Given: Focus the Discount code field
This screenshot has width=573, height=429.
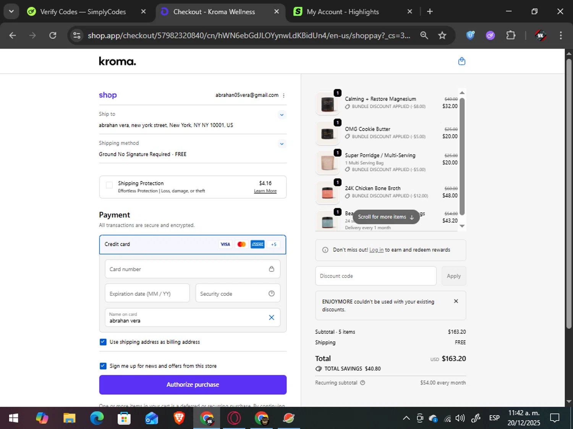Looking at the screenshot, I should tap(376, 276).
